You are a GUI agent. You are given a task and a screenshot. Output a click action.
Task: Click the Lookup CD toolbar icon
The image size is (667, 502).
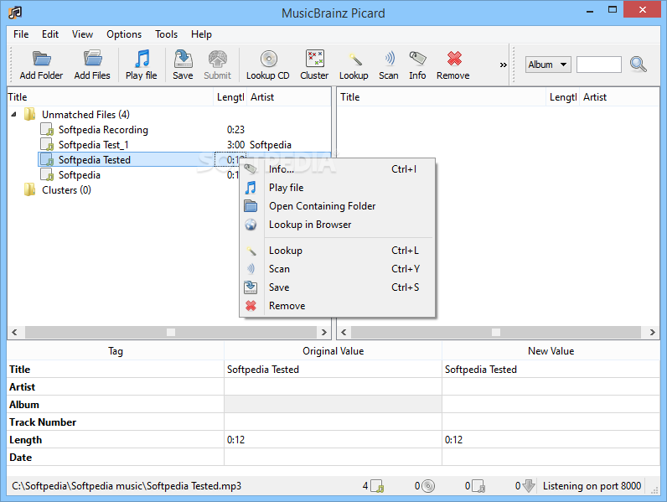[268, 60]
